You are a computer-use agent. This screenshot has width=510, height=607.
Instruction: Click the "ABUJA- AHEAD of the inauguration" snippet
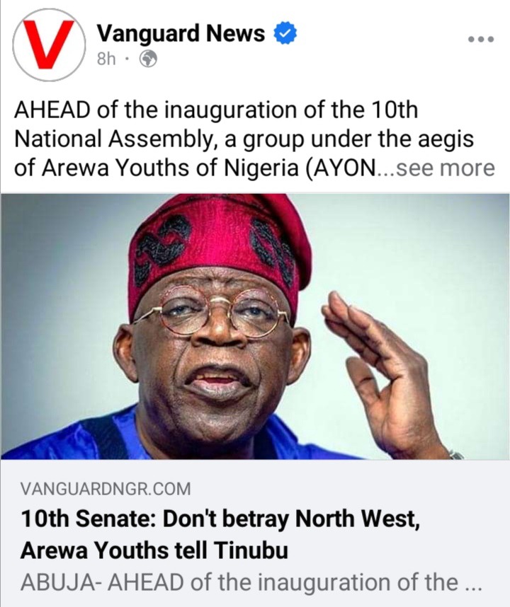click(239, 582)
